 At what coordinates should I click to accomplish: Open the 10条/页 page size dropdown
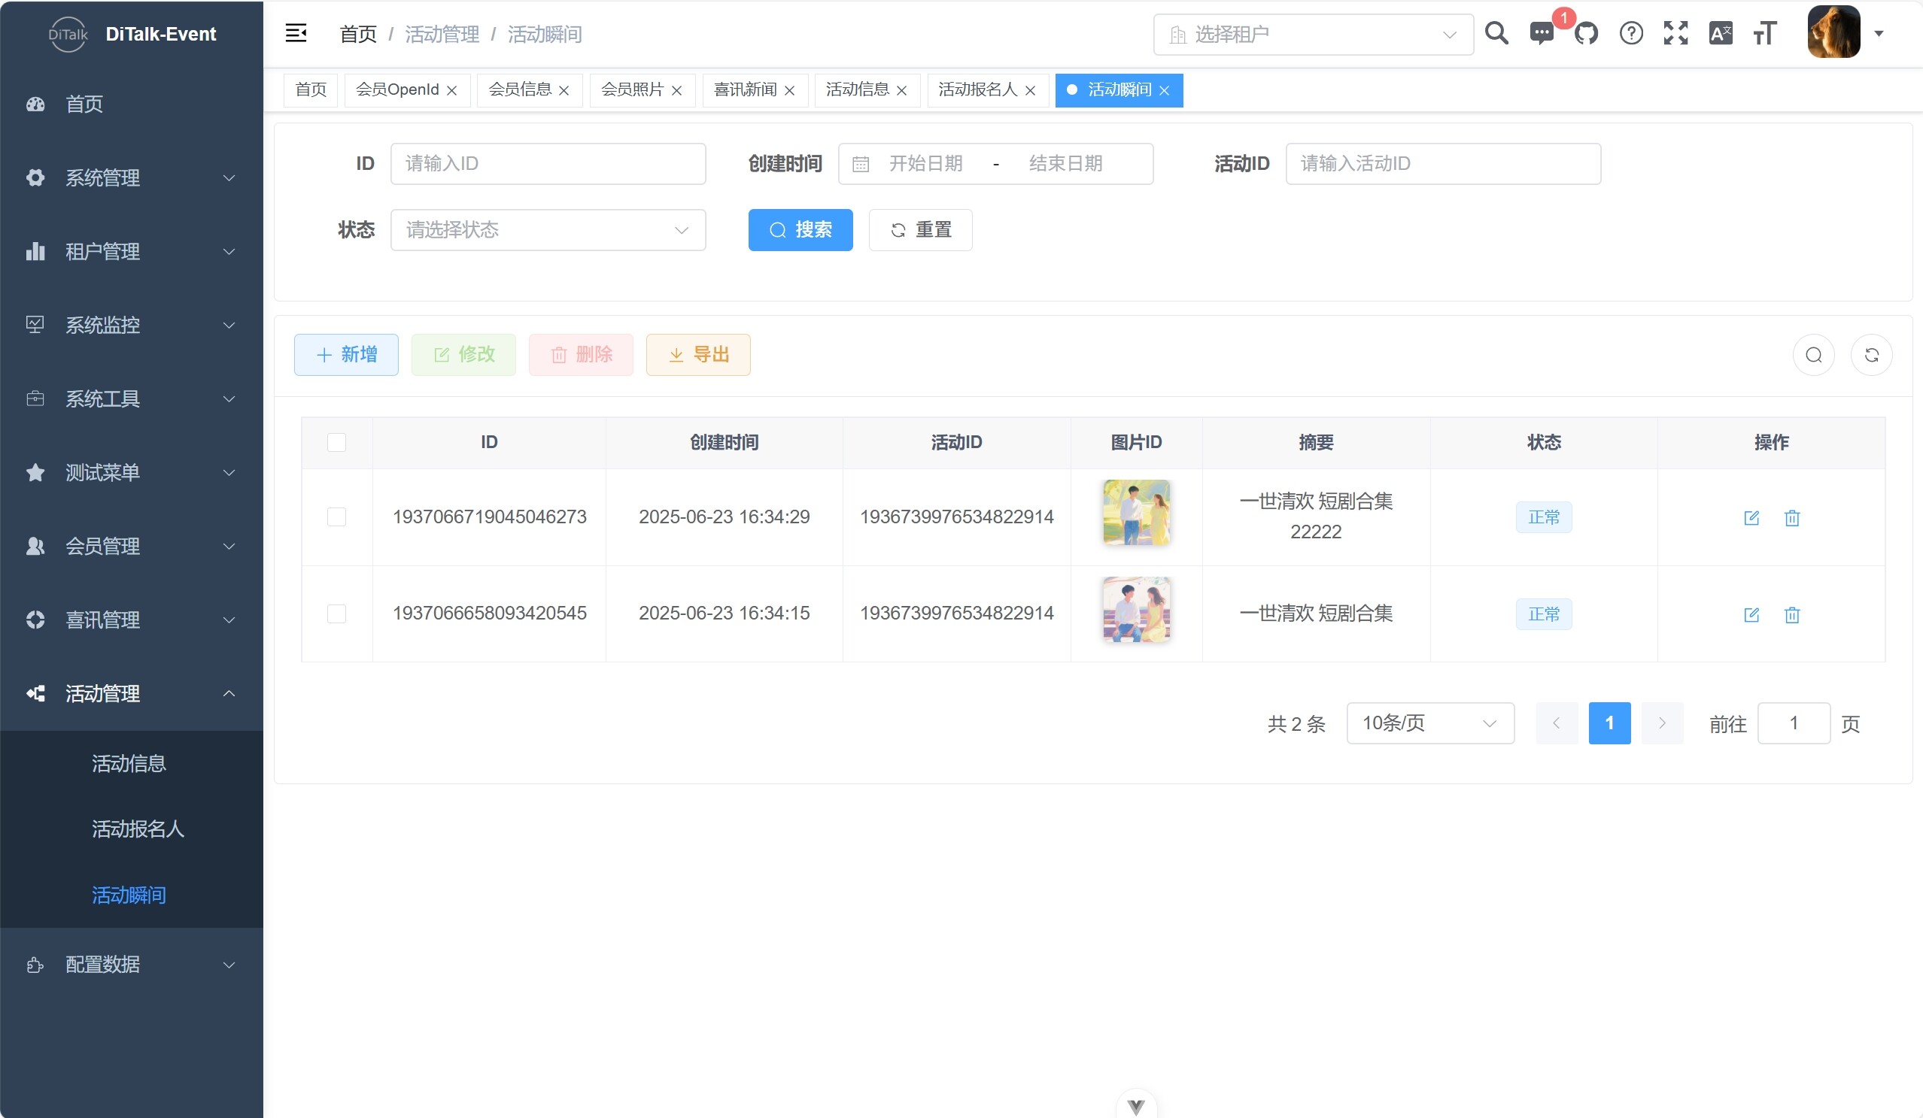(1429, 723)
